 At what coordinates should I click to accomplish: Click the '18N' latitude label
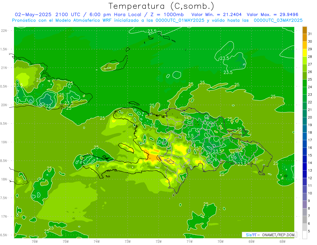click(x=4, y=179)
